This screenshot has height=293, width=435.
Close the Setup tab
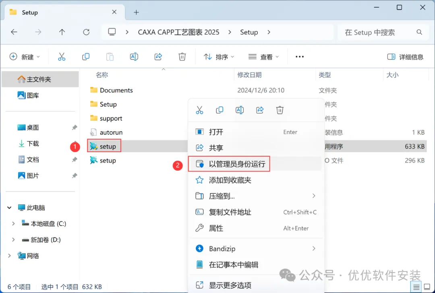coord(114,12)
